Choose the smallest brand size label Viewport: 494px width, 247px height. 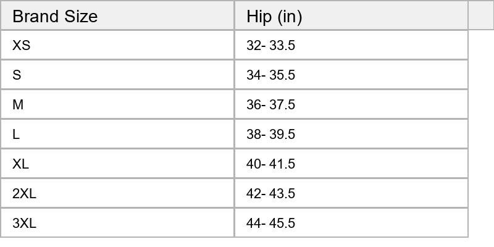click(22, 46)
